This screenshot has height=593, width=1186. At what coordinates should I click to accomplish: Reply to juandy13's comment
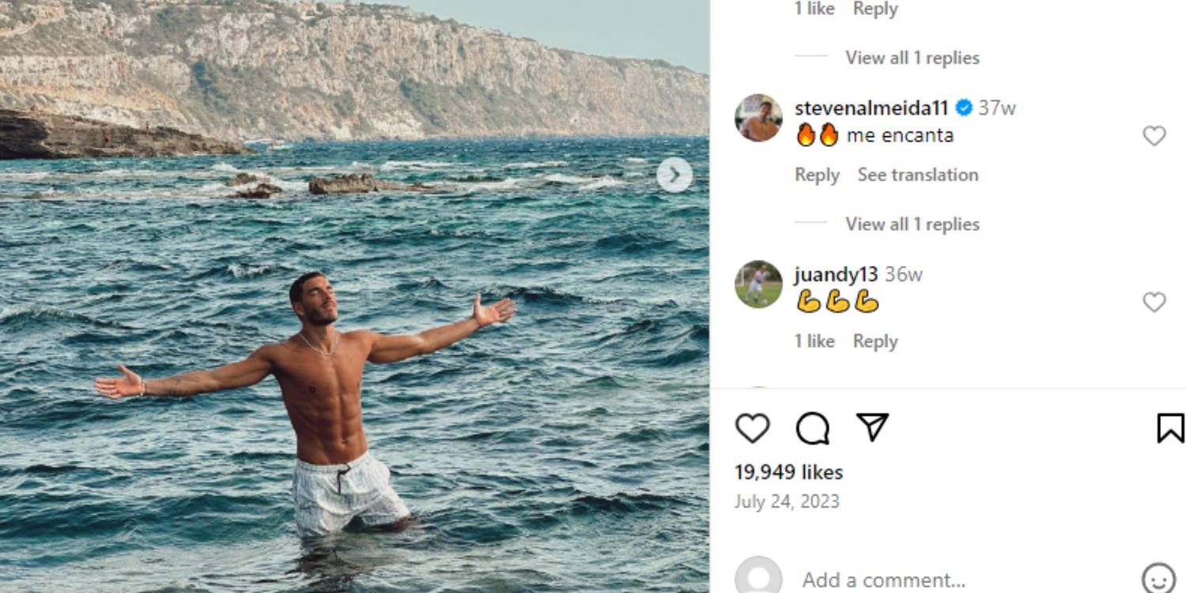pyautogui.click(x=874, y=341)
